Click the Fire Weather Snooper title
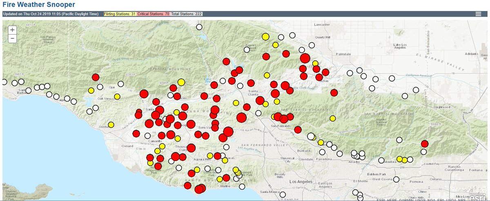This screenshot has height=201, width=490. click(39, 4)
